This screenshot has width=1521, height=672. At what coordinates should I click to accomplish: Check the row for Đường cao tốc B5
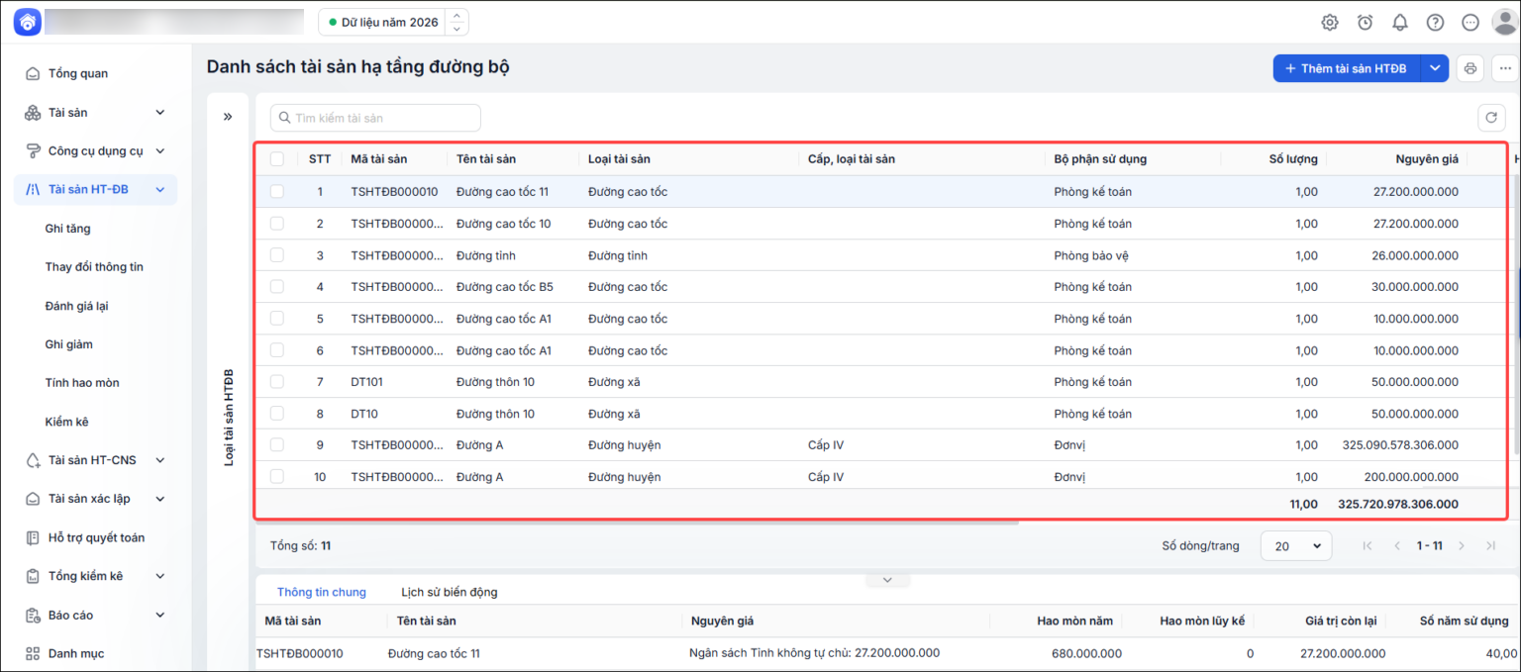tap(277, 287)
